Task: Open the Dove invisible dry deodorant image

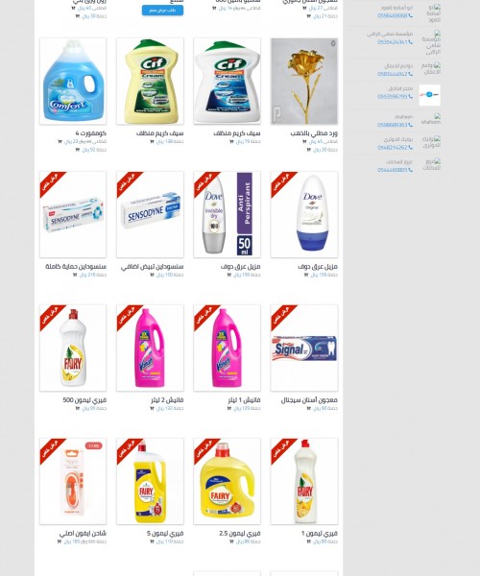Action: point(227,214)
